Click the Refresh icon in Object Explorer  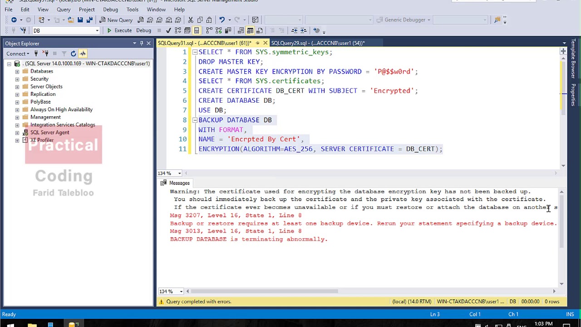pyautogui.click(x=73, y=54)
